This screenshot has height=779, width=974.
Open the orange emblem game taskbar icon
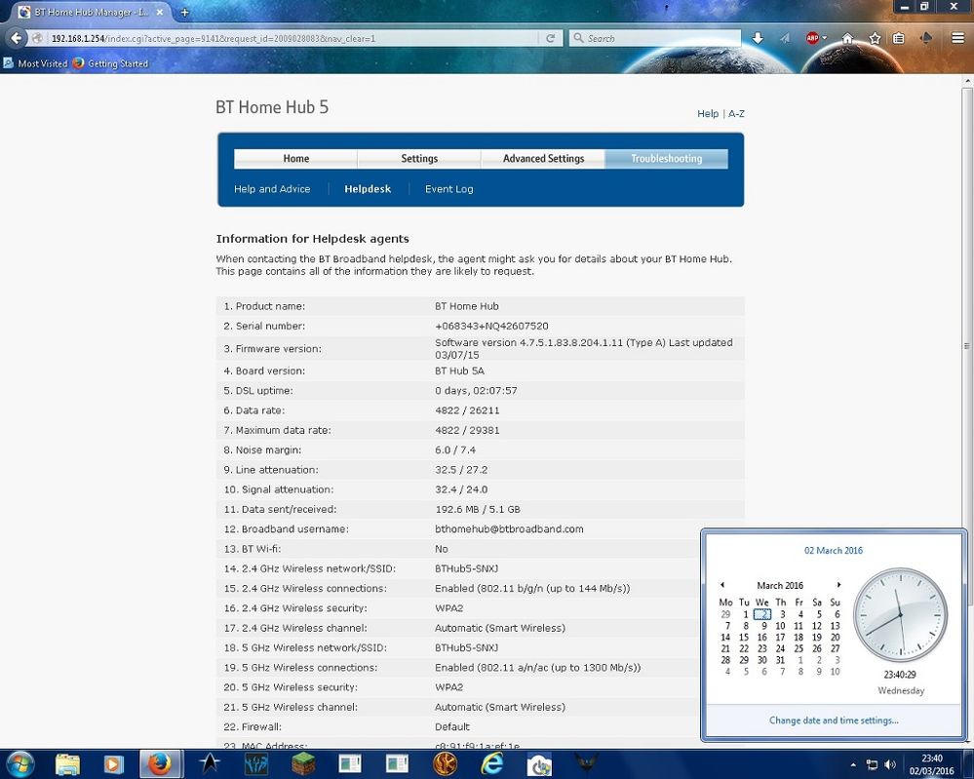(x=445, y=764)
